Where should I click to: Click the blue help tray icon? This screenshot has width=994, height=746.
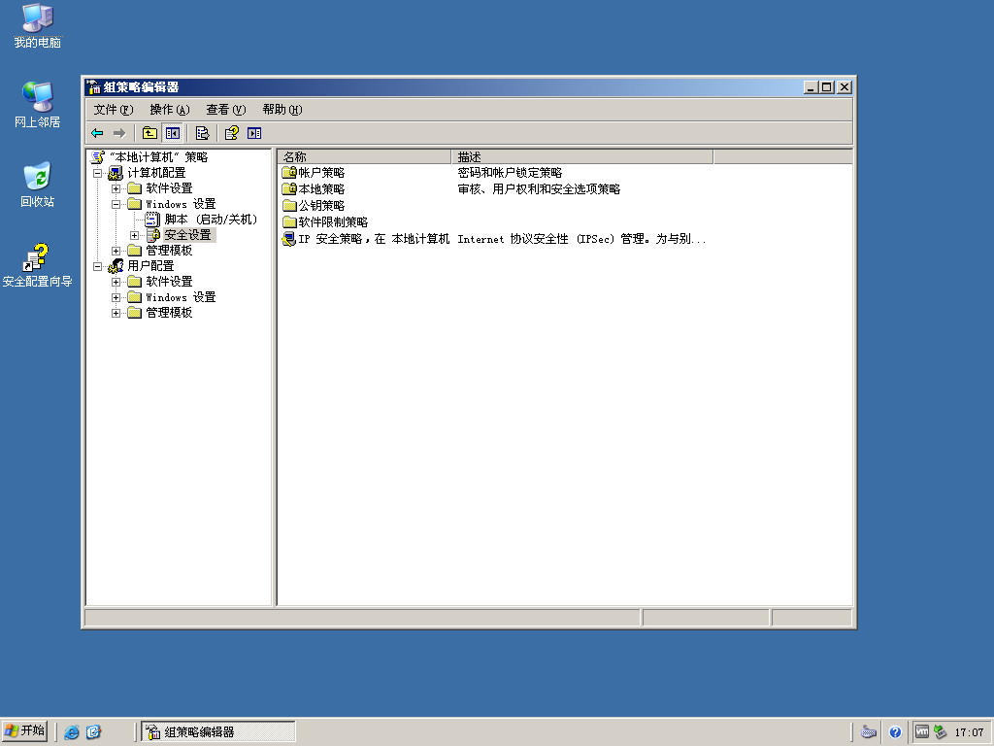[895, 732]
